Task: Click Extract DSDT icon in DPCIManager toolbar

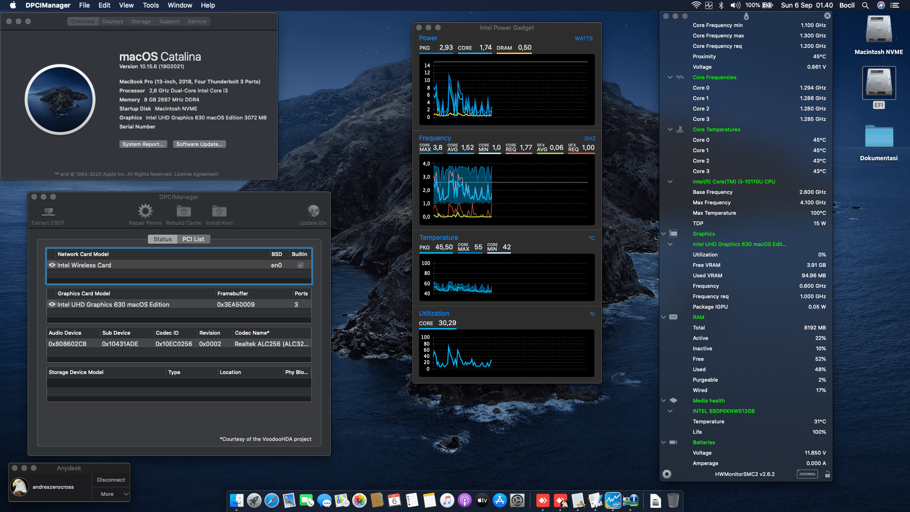Action: pos(48,211)
